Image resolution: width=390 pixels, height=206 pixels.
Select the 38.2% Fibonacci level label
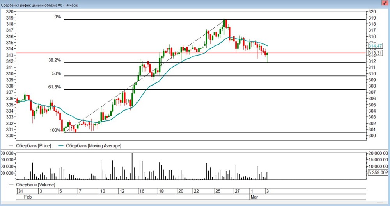click(x=55, y=60)
